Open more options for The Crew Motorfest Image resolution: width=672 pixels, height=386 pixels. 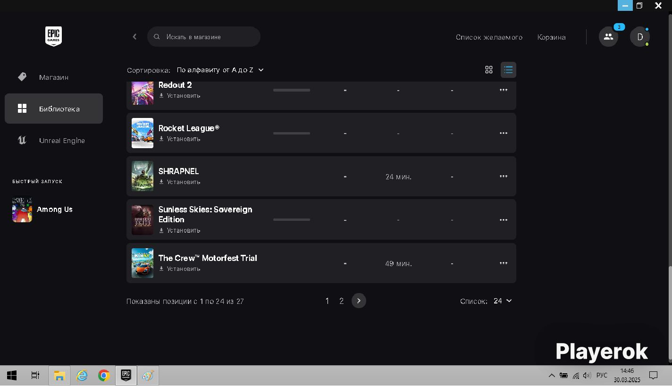(504, 263)
